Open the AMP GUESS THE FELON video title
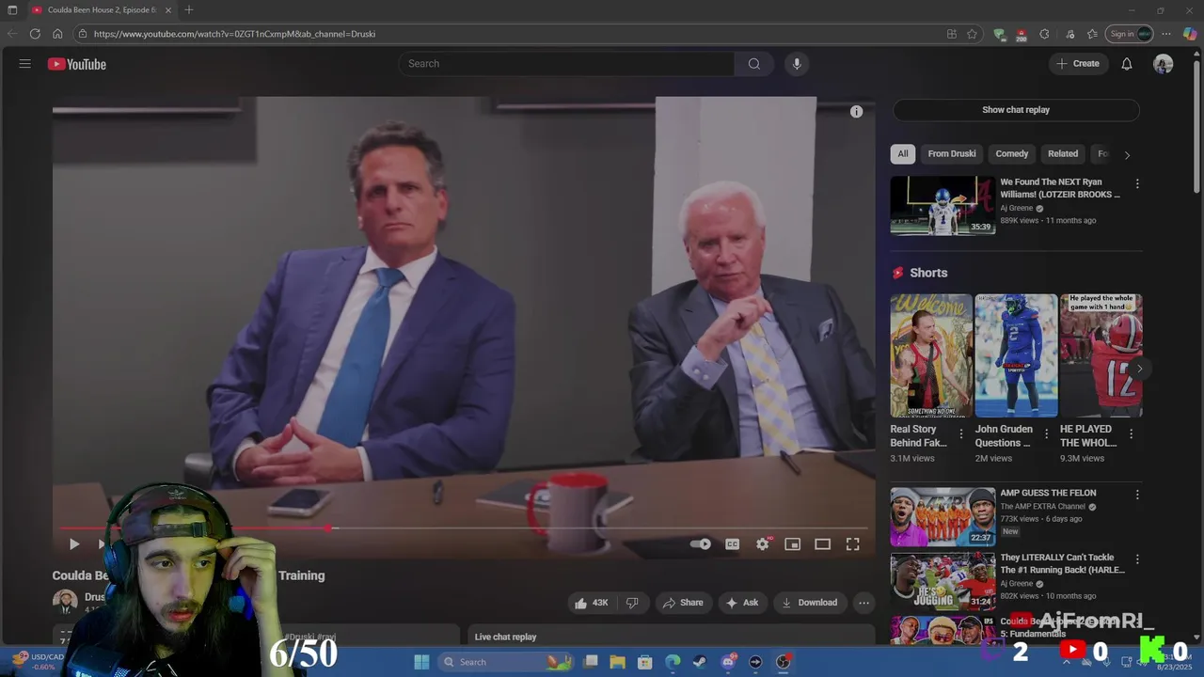Screen dimensions: 1204x677 tap(1048, 493)
